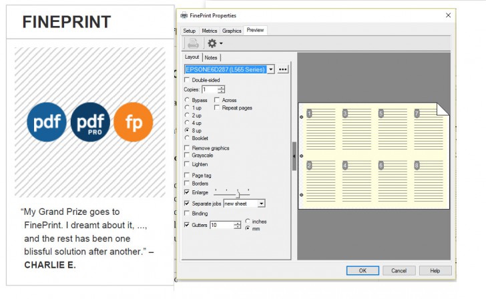486x299 pixels.
Task: Click the Copies number field
Action: point(210,89)
